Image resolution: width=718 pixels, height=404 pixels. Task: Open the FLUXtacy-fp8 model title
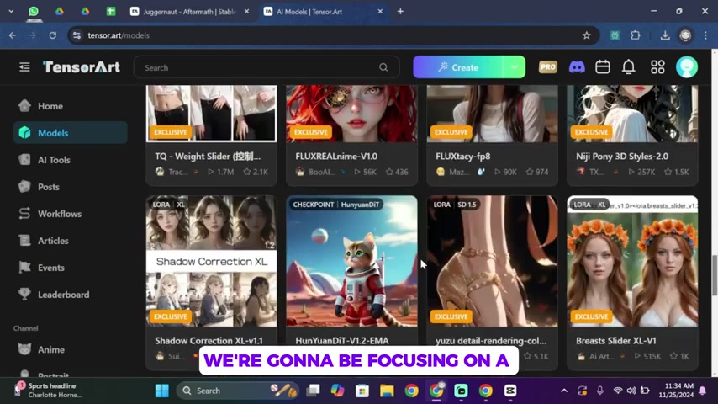click(x=463, y=157)
